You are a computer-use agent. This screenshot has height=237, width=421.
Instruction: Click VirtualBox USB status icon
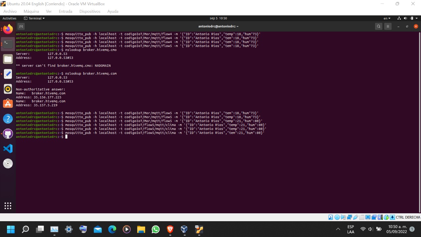tap(356, 217)
